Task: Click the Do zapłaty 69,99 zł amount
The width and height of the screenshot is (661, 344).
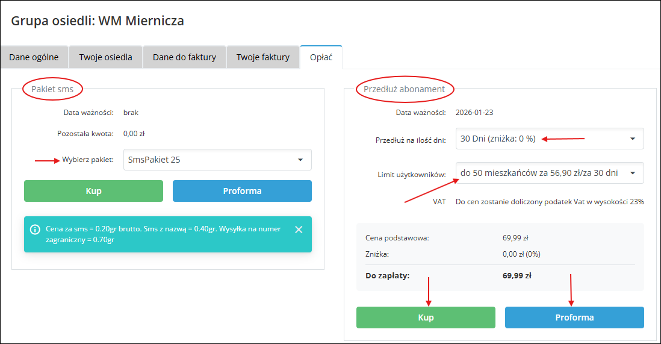Action: (517, 276)
